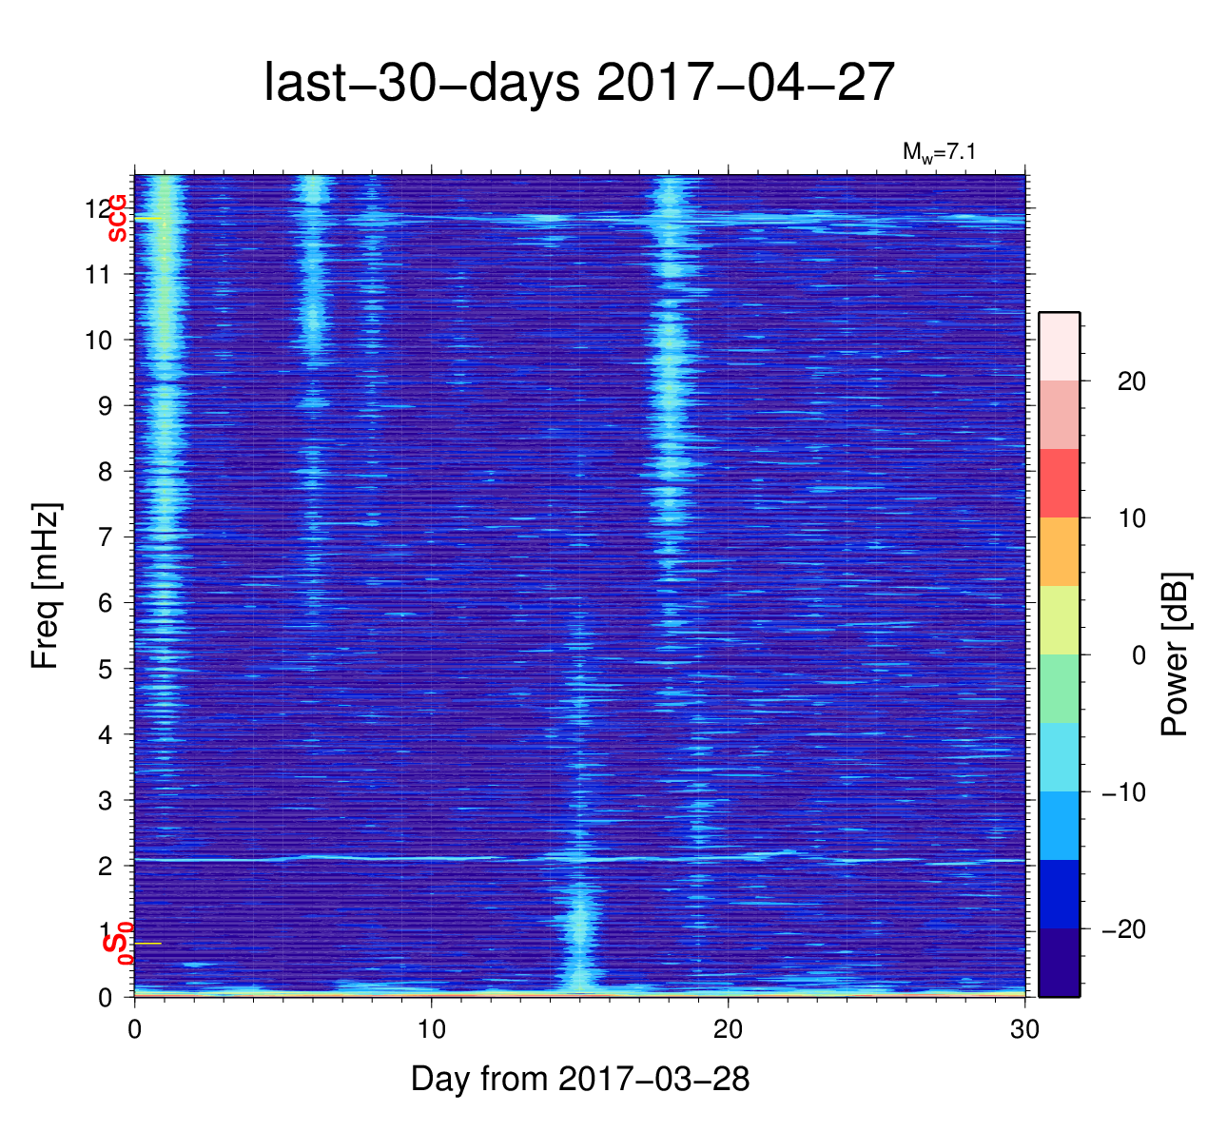Select the 'Power [dB]' color bar label
The image size is (1227, 1132).
1176,654
